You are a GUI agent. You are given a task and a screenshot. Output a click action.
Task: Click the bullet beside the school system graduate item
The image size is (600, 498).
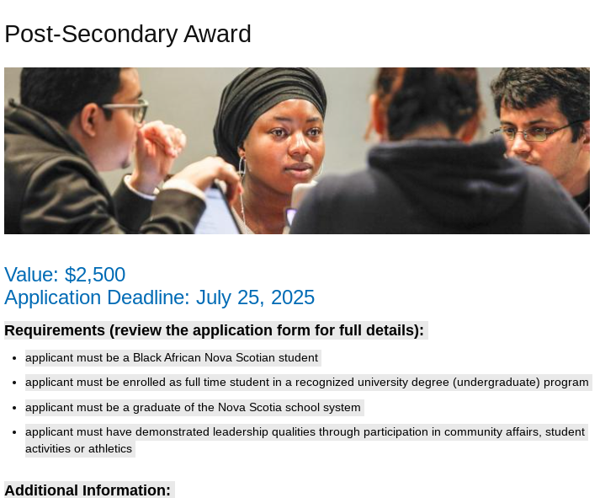(15, 409)
